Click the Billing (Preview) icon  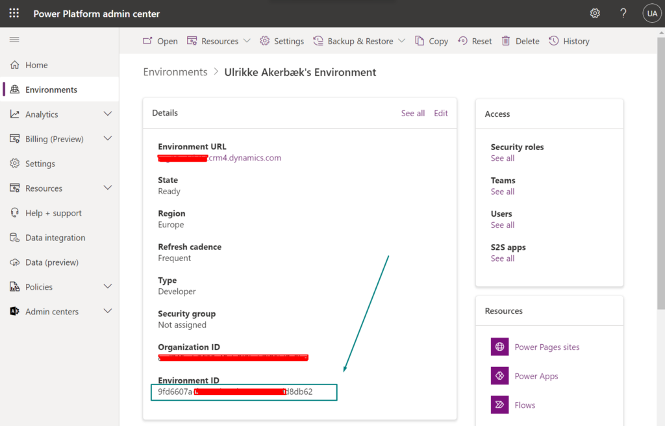pyautogui.click(x=15, y=139)
